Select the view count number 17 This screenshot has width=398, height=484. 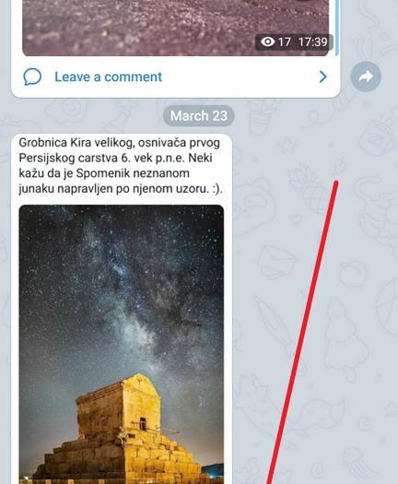[284, 42]
